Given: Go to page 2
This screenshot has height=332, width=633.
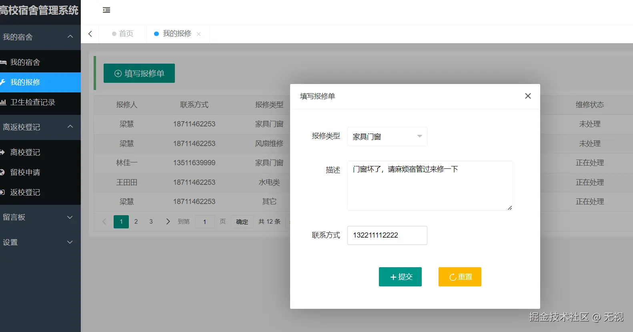Looking at the screenshot, I should point(136,222).
